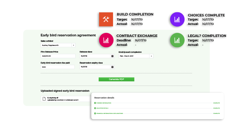Viewport: 233px width, 136px height.
Task: Click the Generate PDF button
Action: [x=116, y=79]
